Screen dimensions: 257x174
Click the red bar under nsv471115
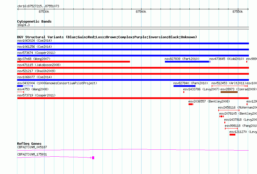(x=133, y=68)
